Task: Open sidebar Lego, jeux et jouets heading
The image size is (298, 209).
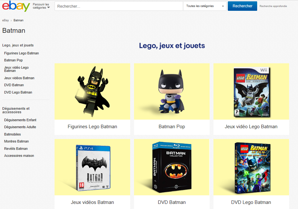Action: point(18,45)
